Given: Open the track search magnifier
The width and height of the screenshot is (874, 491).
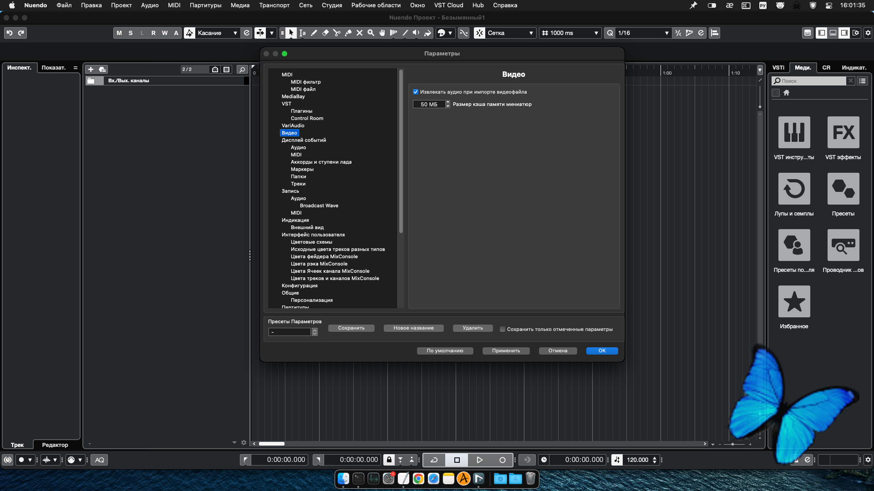Looking at the screenshot, I should [x=242, y=69].
